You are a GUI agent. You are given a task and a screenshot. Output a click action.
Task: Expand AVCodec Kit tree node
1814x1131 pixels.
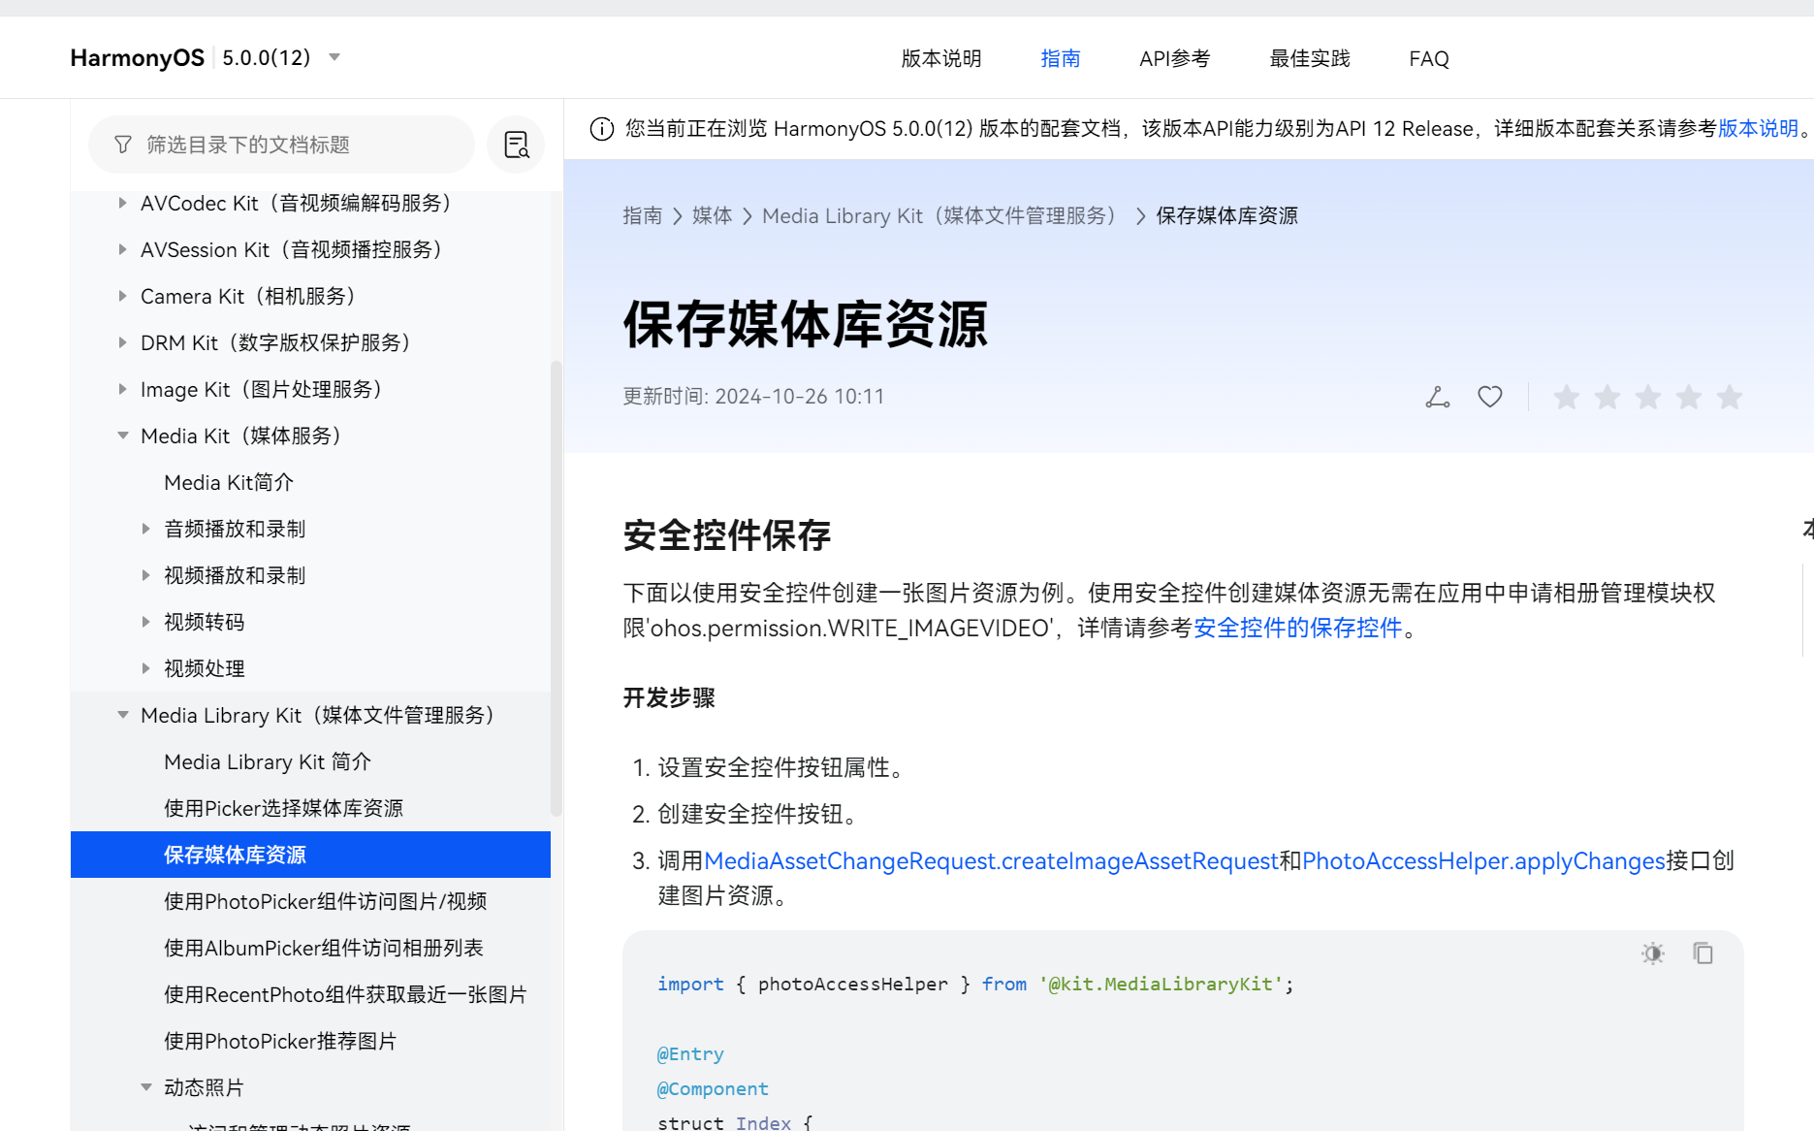[122, 203]
